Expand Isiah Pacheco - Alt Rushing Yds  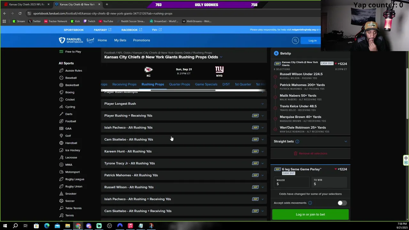184,127
